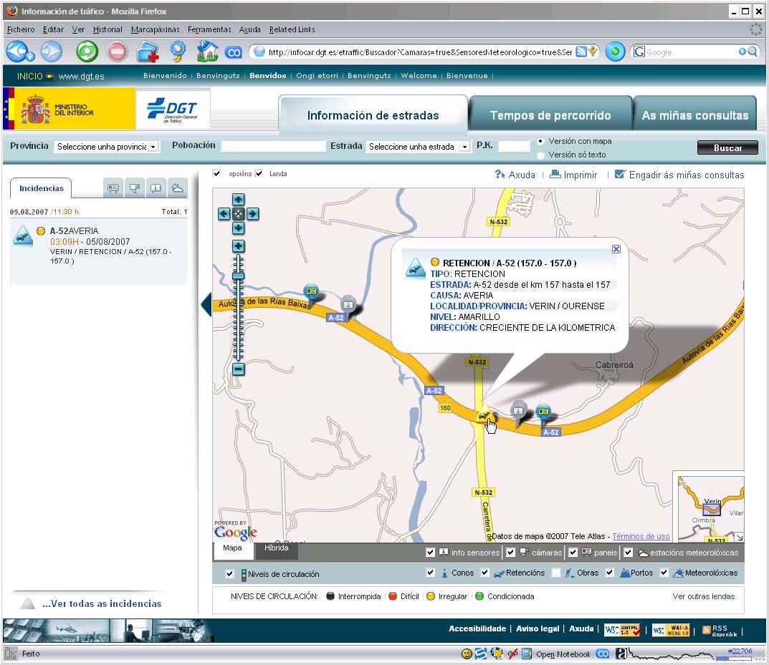Screen dimensions: 769x665
Task: Click the red Stop loading icon
Action: pos(118,52)
